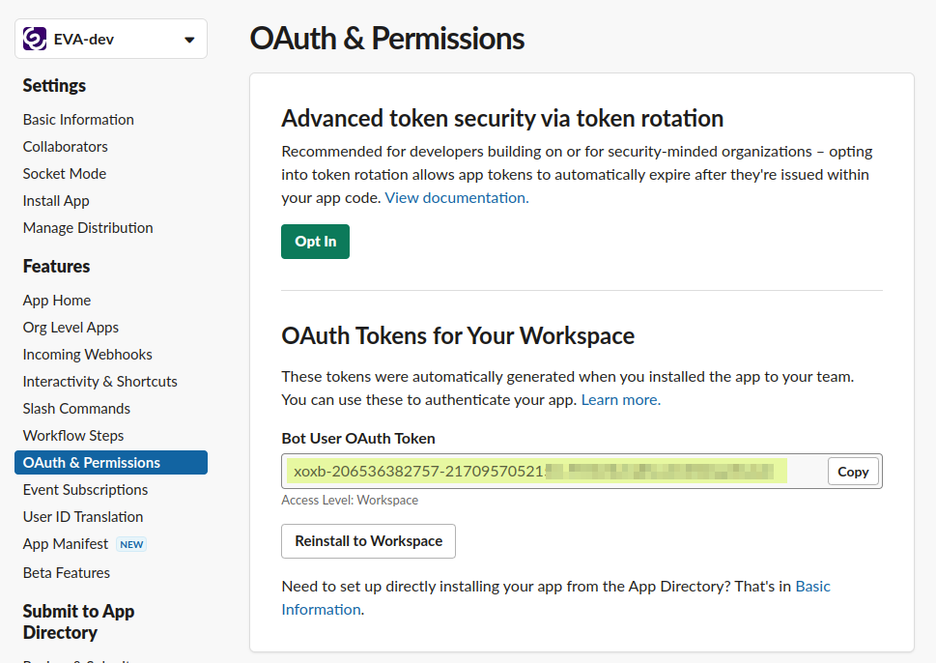Select Install App in sidebar
936x663 pixels.
56,201
